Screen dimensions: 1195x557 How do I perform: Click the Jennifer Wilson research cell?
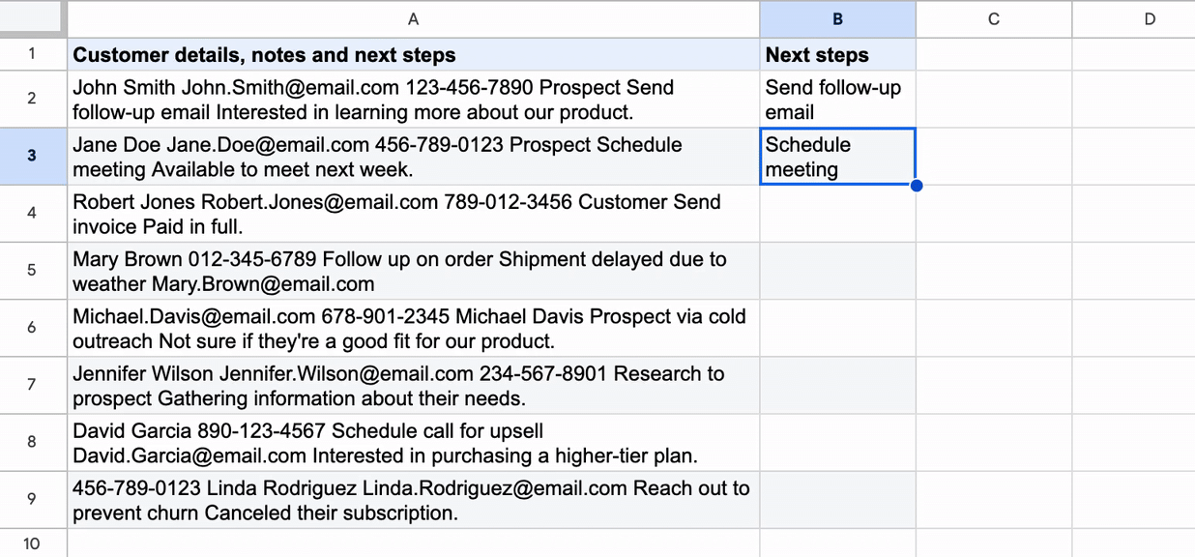coord(413,385)
